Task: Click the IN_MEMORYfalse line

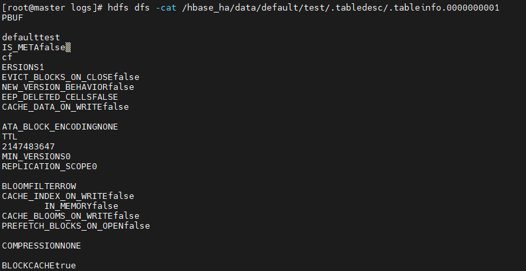Action: tap(81, 206)
